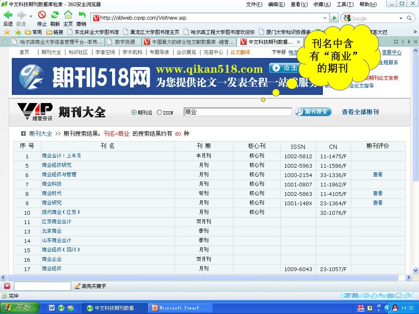This screenshot has width=419, height=314.
Task: Click the 期刊518网 banner advertisement
Action: tap(167, 76)
